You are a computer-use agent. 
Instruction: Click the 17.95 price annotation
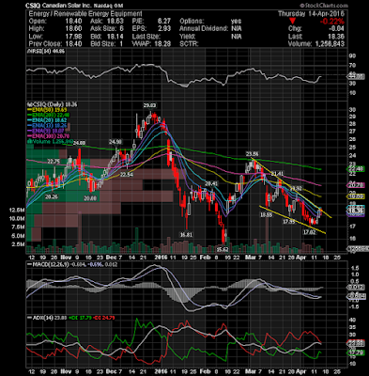point(288,222)
